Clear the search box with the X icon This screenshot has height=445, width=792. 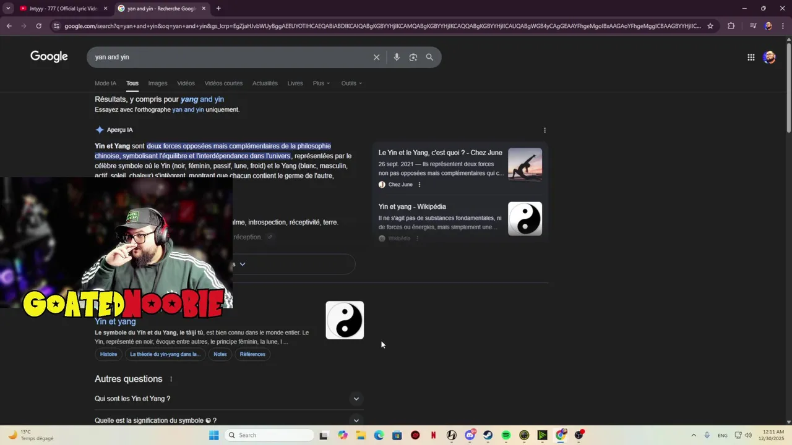tap(376, 57)
